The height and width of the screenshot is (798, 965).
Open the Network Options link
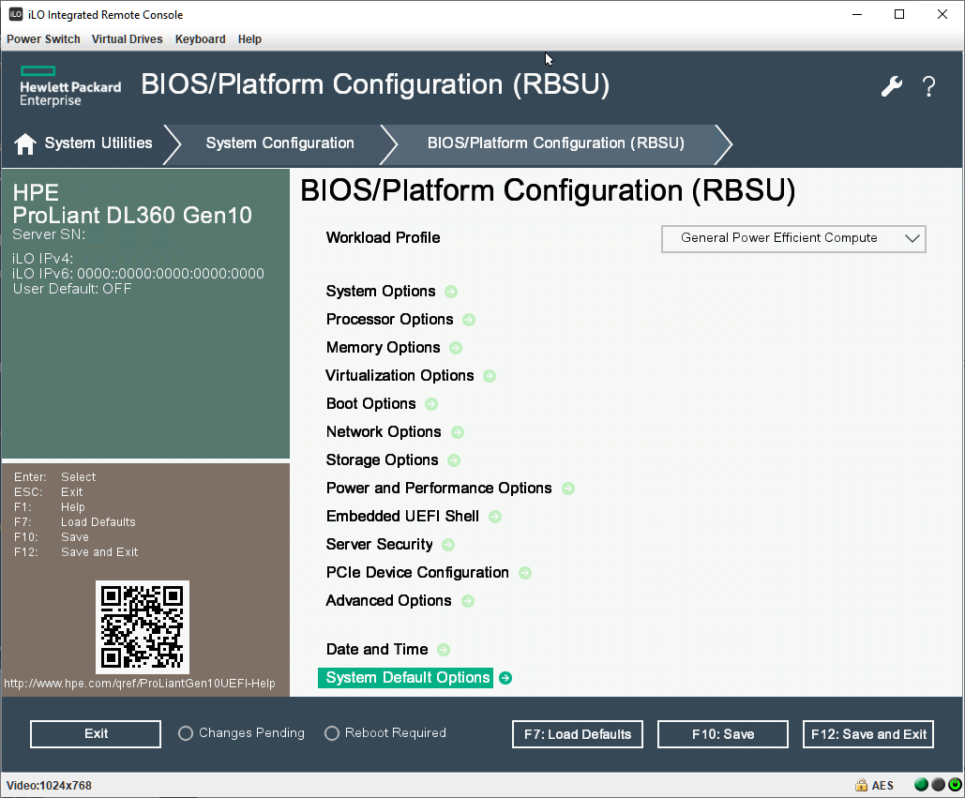click(384, 432)
